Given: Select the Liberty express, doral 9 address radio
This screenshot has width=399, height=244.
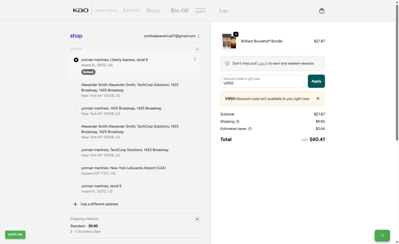Looking at the screenshot, I should pyautogui.click(x=76, y=60).
